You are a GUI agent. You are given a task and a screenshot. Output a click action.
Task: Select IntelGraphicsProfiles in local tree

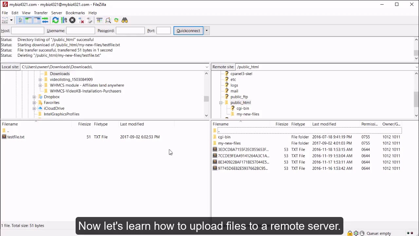[x=62, y=114]
